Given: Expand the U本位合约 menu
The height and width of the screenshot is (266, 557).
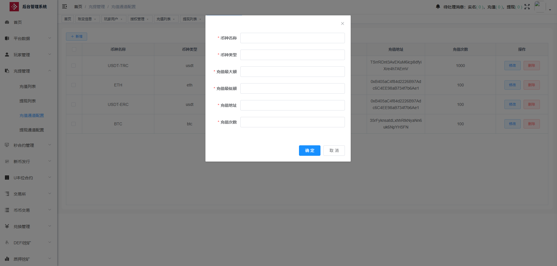Looking at the screenshot, I should point(50,177).
